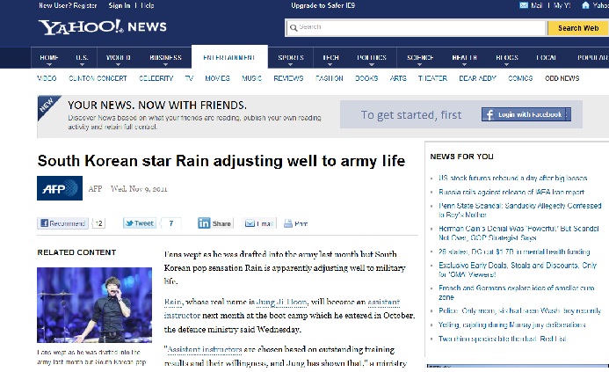The width and height of the screenshot is (609, 372).
Task: Open Russia rails against IAEA report headline
Action: 511,192
